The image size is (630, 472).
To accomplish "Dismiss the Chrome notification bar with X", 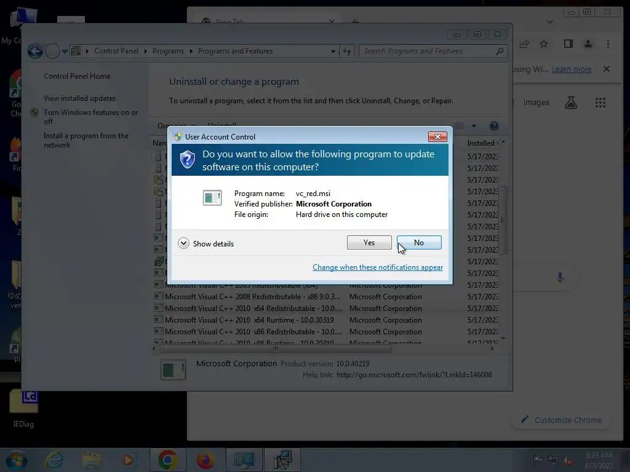I will coord(607,69).
